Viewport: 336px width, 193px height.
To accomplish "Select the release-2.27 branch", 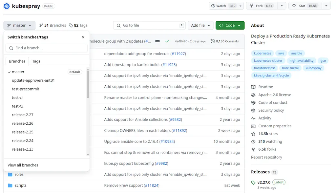I will pos(23,115).
